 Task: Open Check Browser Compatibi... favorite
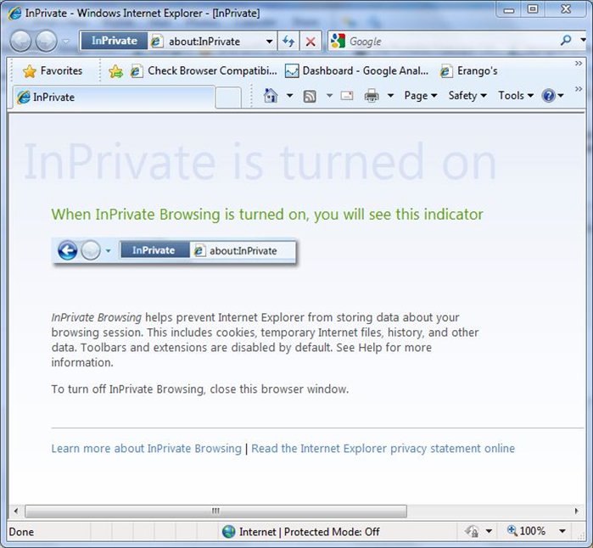204,70
